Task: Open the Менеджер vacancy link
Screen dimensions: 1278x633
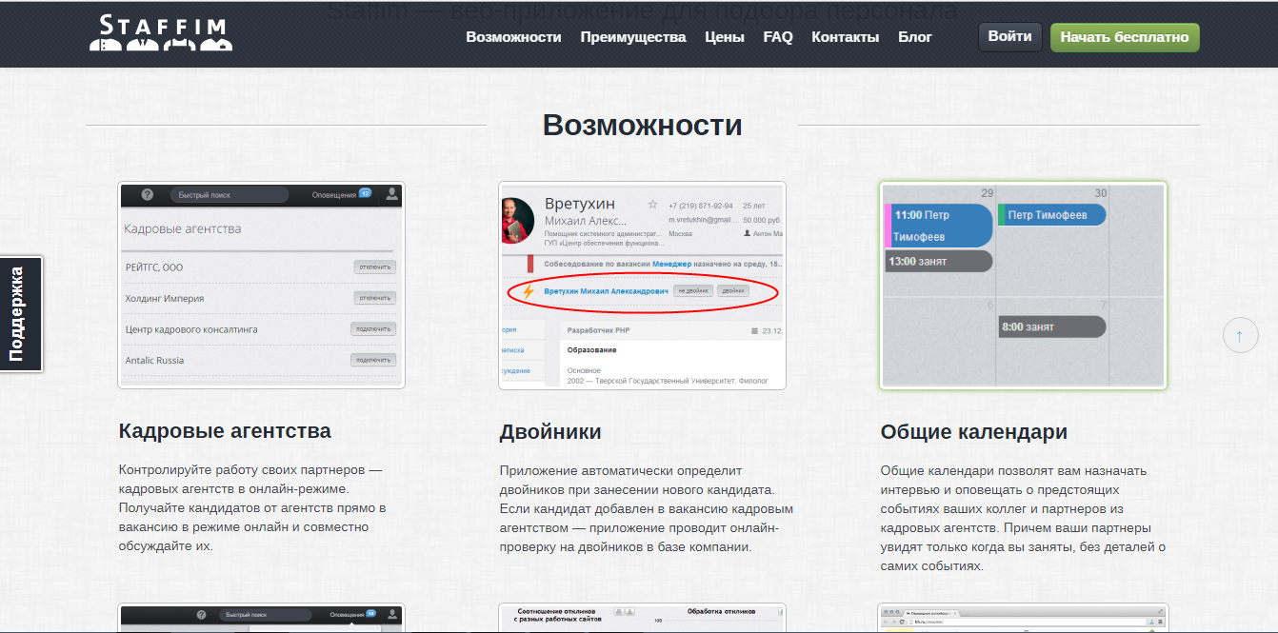Action: tap(671, 264)
